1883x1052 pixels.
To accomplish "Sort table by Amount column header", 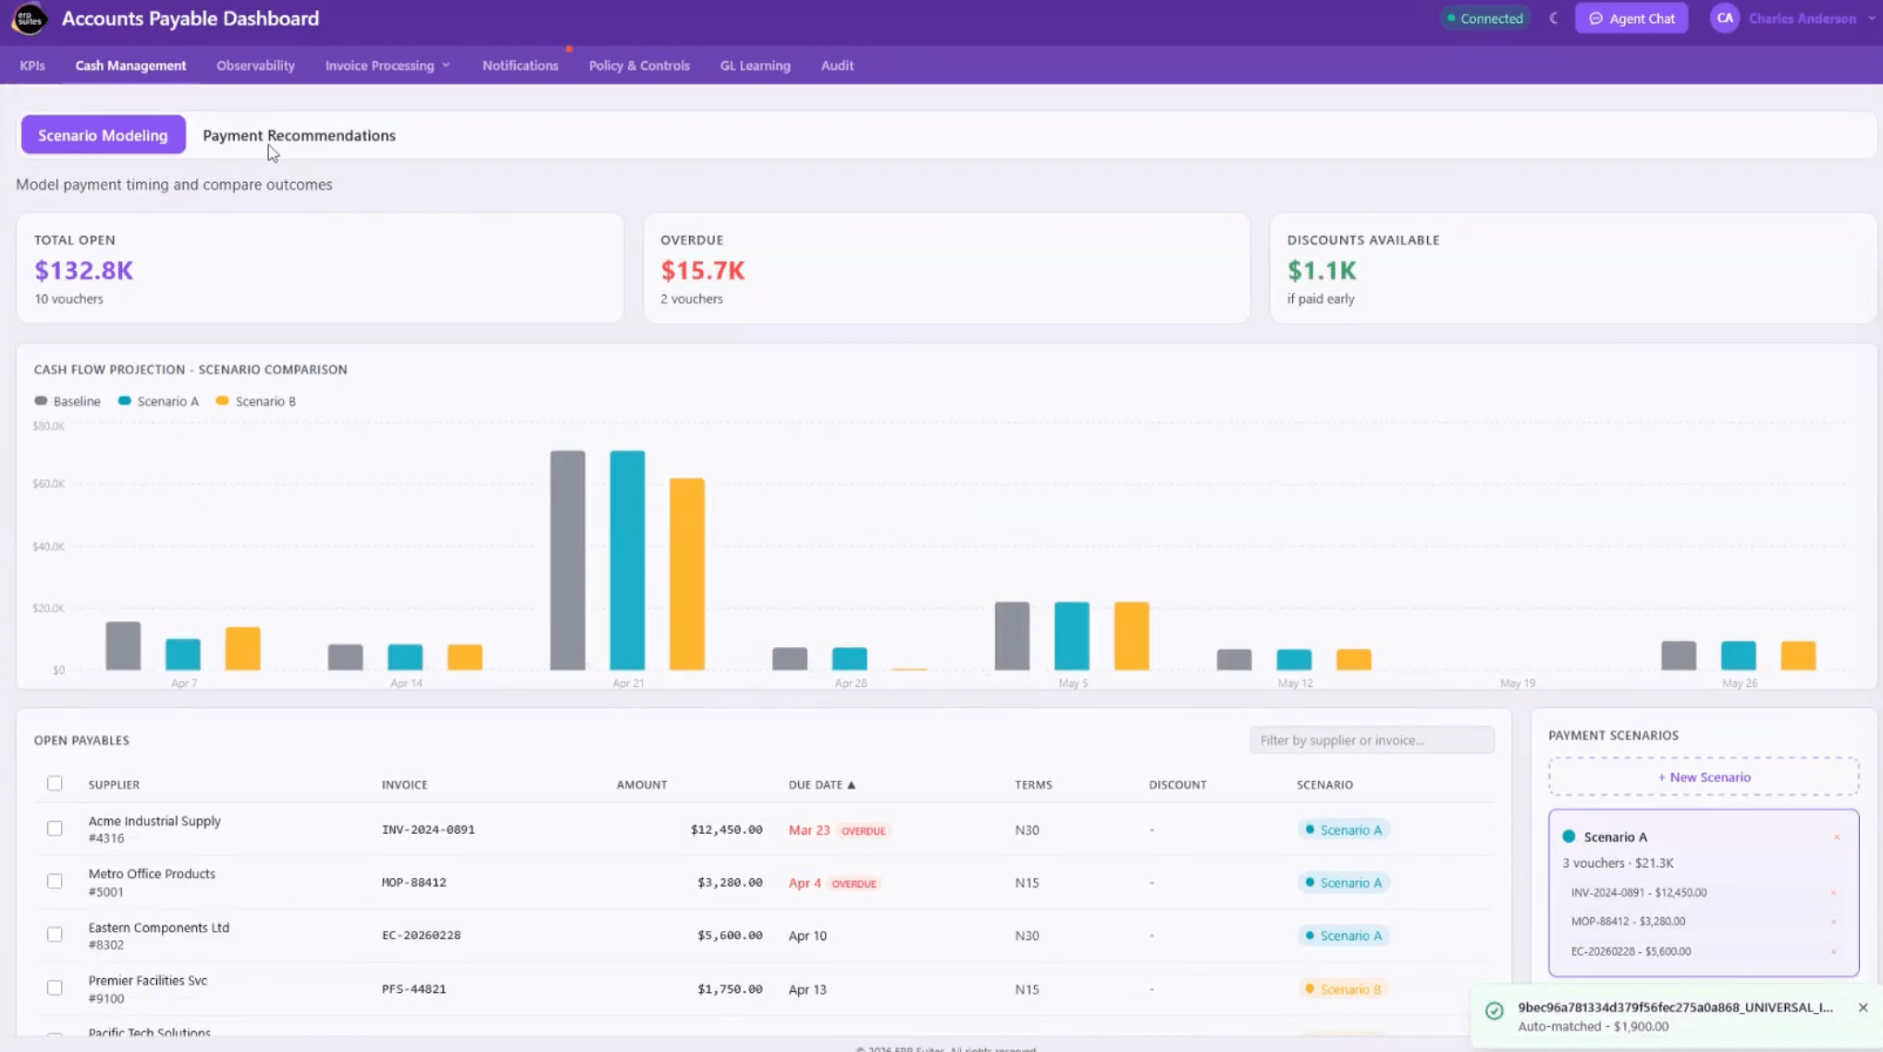I will point(642,785).
